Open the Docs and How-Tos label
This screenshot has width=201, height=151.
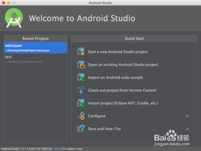[x=104, y=129]
